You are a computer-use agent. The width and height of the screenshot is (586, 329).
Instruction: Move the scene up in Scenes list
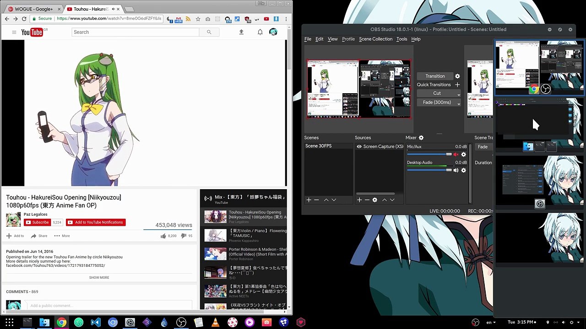[x=326, y=200]
